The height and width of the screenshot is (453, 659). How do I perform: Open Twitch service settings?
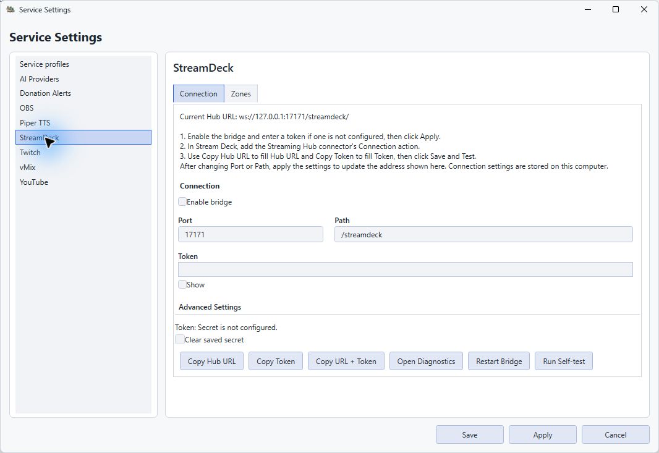pos(83,153)
